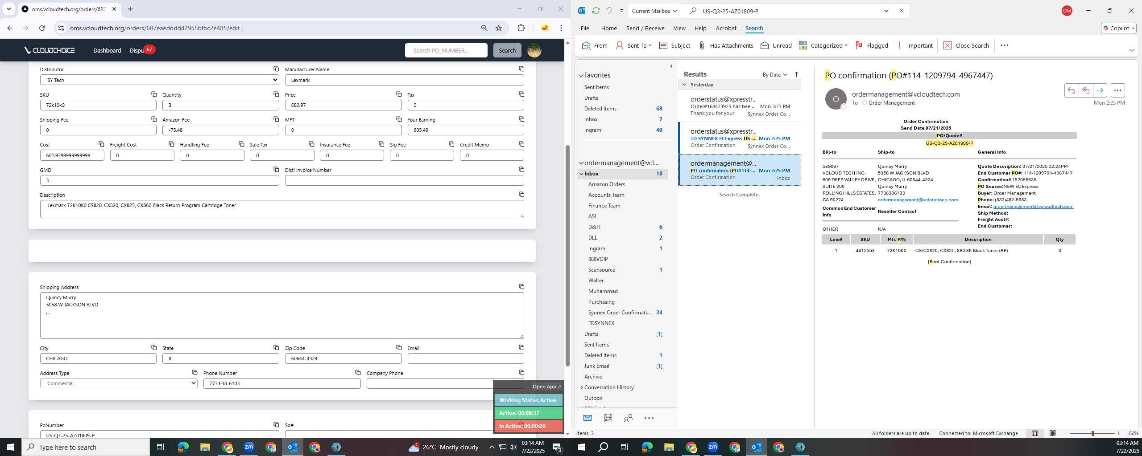Open the Outlook File menu
Viewport: 1142px width, 456px height.
[584, 28]
